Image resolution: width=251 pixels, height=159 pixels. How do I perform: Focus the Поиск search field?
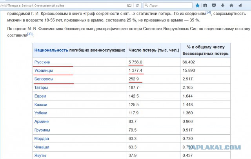pyautogui.click(x=168, y=5)
